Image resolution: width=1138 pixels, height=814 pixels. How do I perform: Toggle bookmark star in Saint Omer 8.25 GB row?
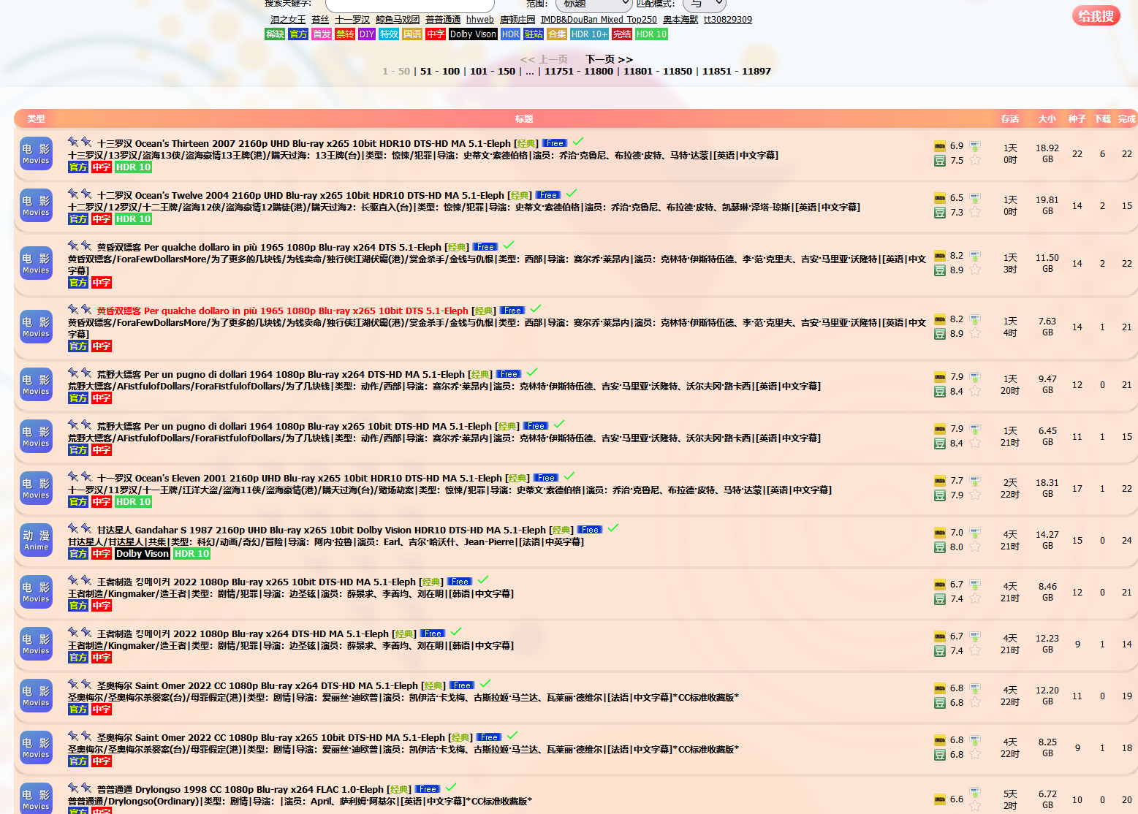coord(975,755)
